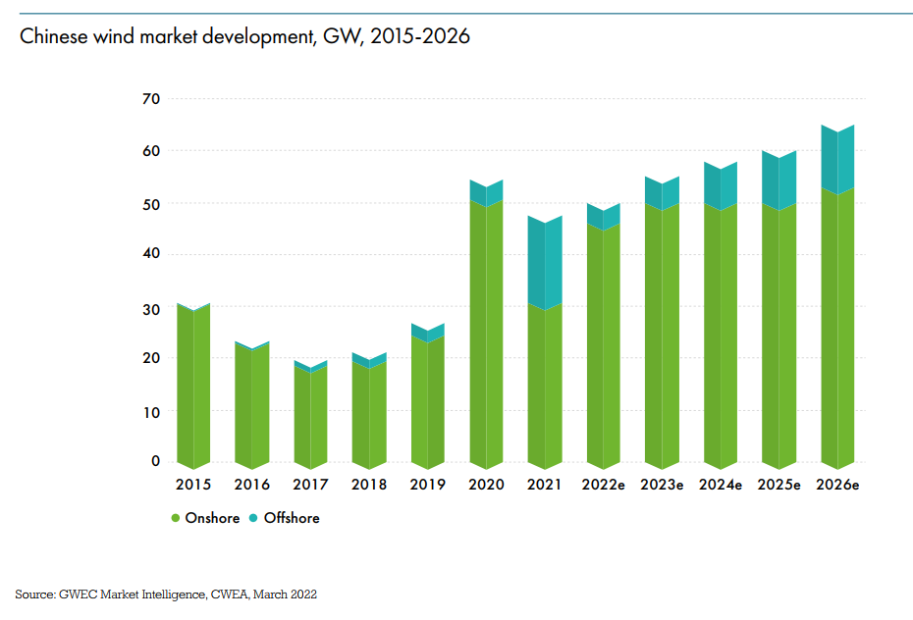Select the Onshore legend label
This screenshot has width=913, height=620.
pos(212,518)
